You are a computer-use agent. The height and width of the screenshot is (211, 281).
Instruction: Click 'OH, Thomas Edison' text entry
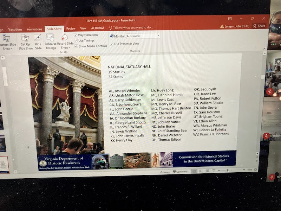[x=166, y=139]
